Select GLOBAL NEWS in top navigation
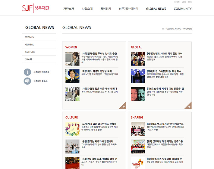Screen dimensions: 214x169 coord(156,9)
